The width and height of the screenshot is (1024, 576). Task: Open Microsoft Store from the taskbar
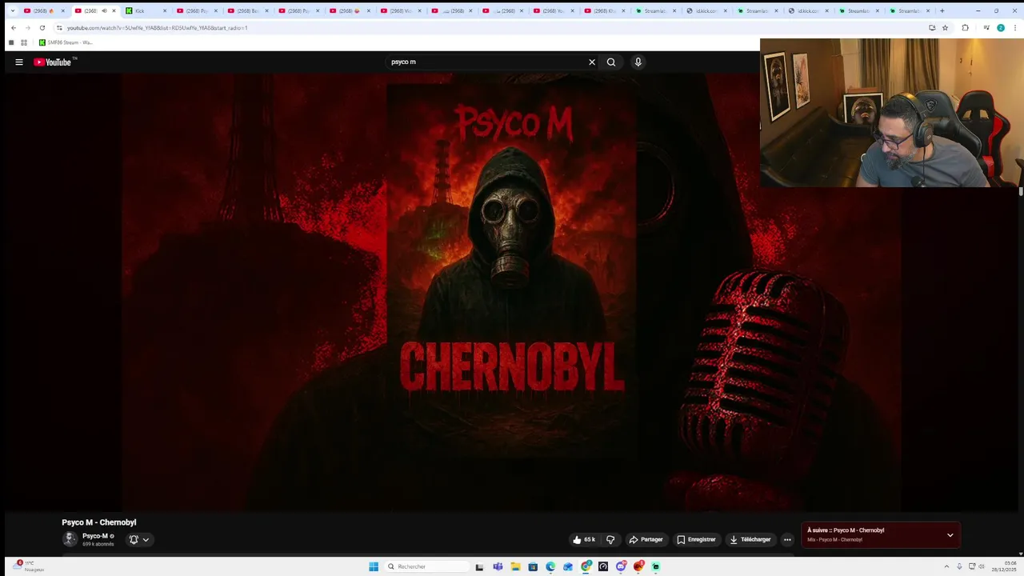click(533, 566)
